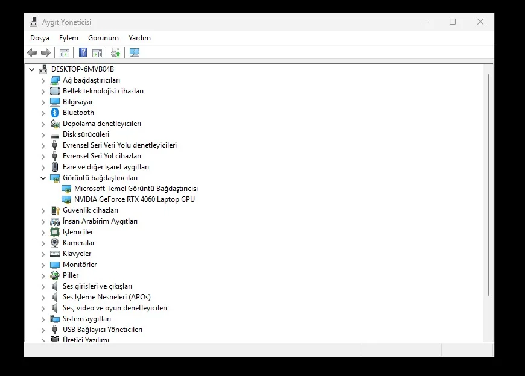Screen dimensions: 525x376
Task: Select the Depolama denetleyicileri row label
Action: tap(102, 124)
